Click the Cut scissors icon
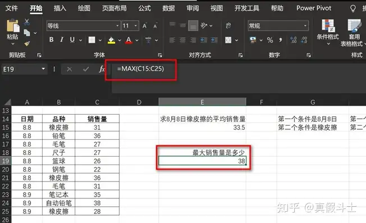This screenshot has height=223, width=366. 27,22
